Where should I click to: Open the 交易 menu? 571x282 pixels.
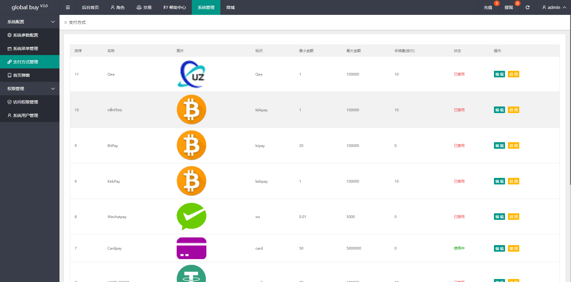(144, 7)
